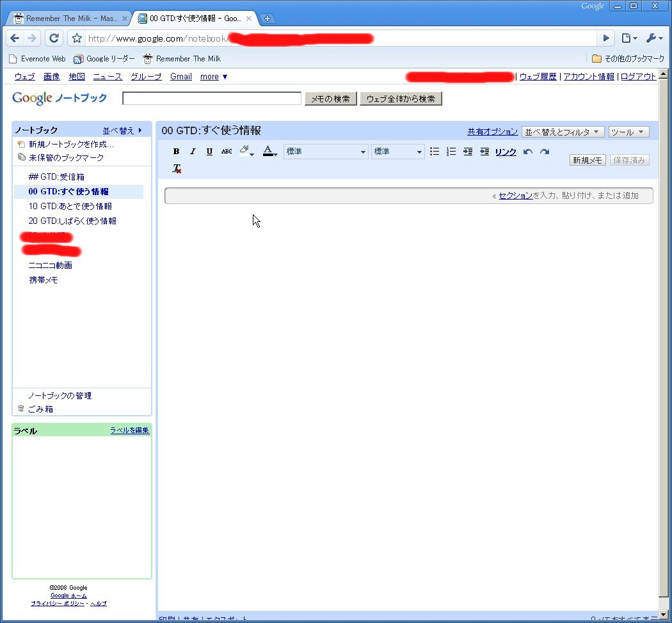Select the 00 GTD:すぐ使う情報 browser tab
The image size is (672, 623).
[195, 19]
